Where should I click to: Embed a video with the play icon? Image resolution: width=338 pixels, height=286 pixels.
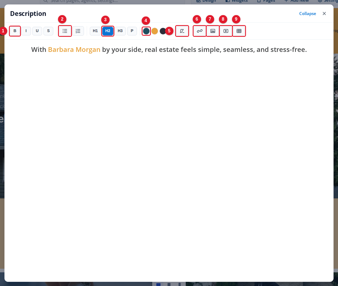coord(226,31)
